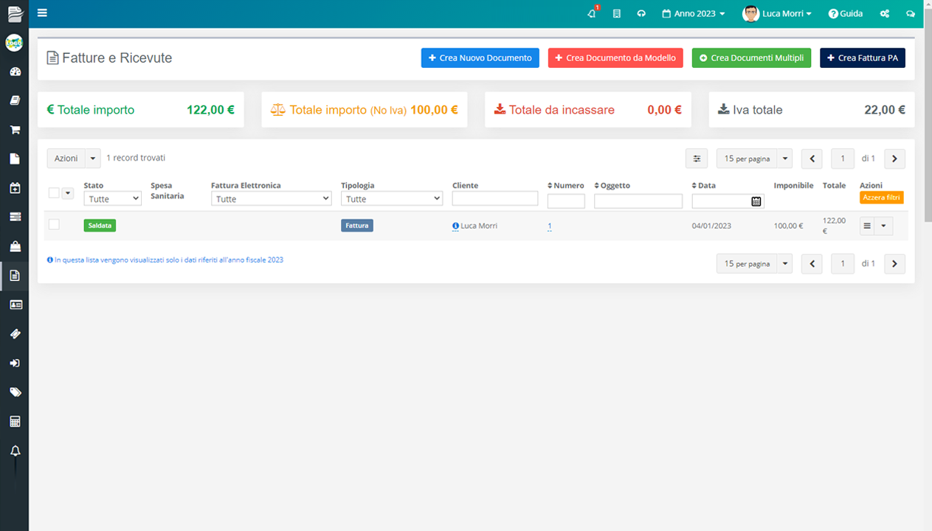Click Crea Documenti Multipli button
Image resolution: width=932 pixels, height=531 pixels.
(x=751, y=58)
